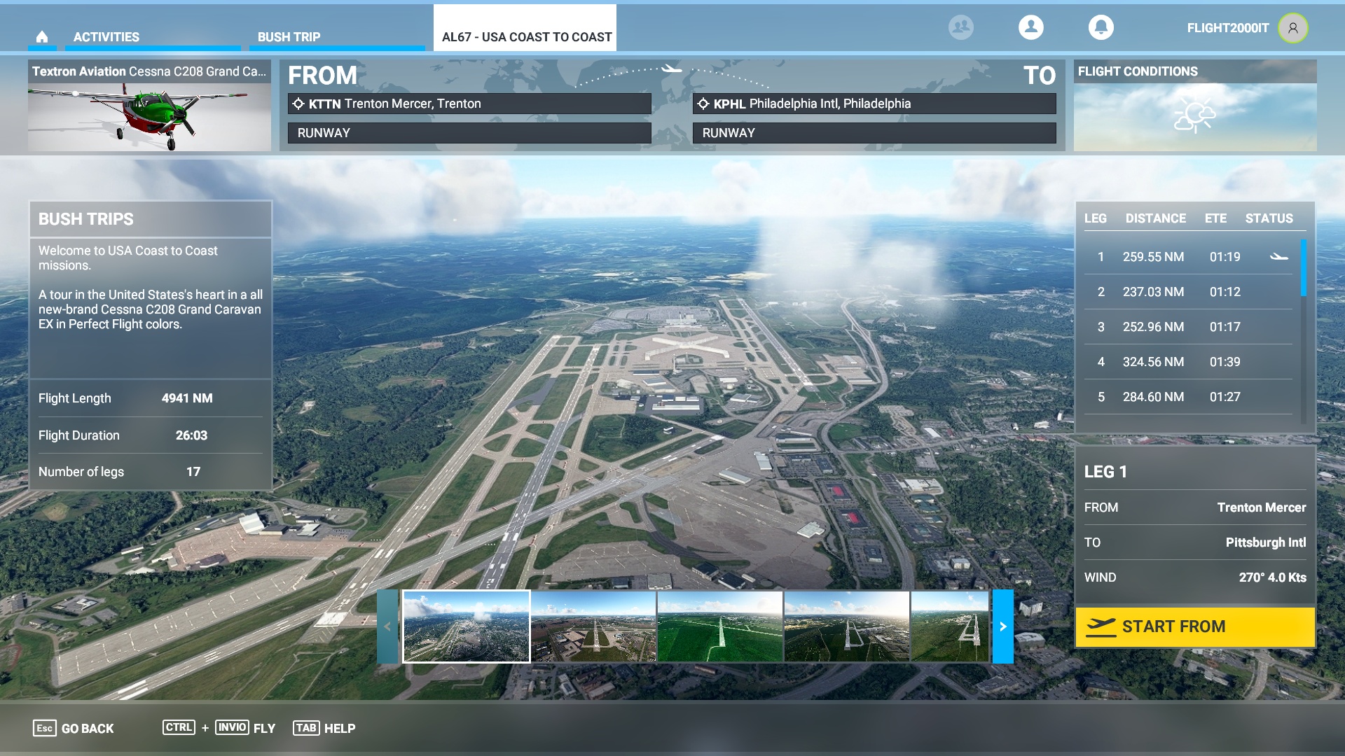Click the KTTN Trenton Mercer departure field

(469, 104)
